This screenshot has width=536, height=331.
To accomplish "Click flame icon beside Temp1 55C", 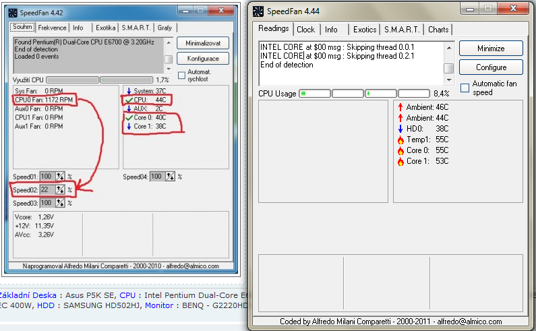I will tap(400, 140).
